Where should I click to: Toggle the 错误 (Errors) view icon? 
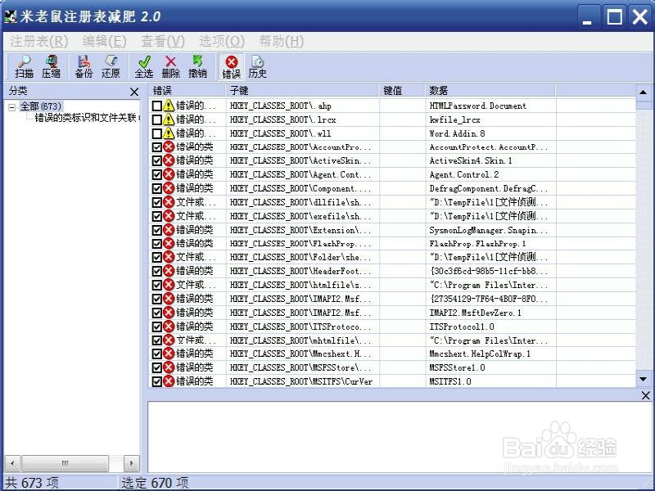(231, 67)
